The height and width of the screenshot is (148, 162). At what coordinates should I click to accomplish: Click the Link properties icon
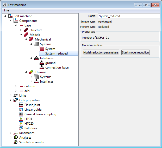[16, 100]
